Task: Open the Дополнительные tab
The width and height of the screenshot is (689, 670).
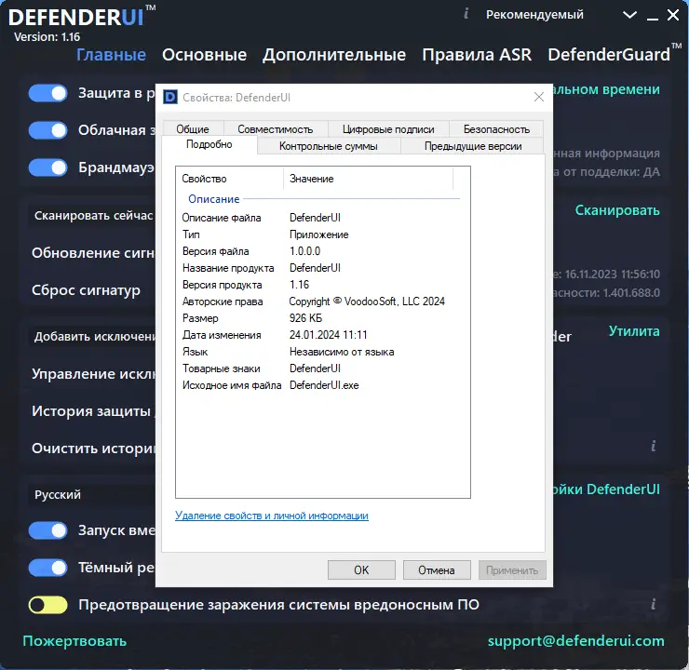Action: tap(334, 55)
